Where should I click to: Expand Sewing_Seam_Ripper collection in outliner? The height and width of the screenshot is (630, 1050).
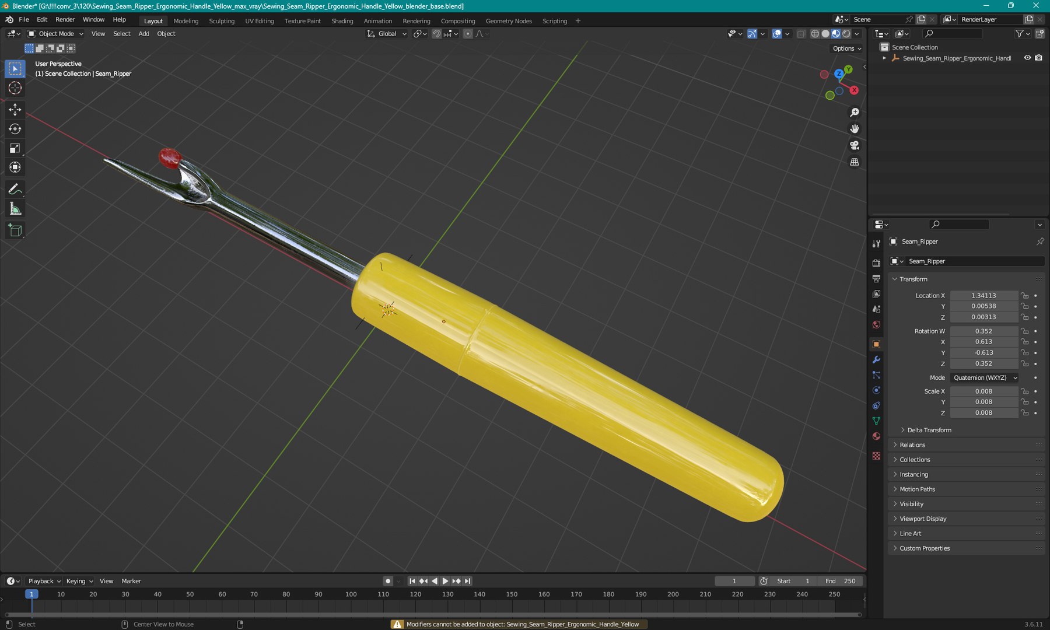[x=884, y=58]
